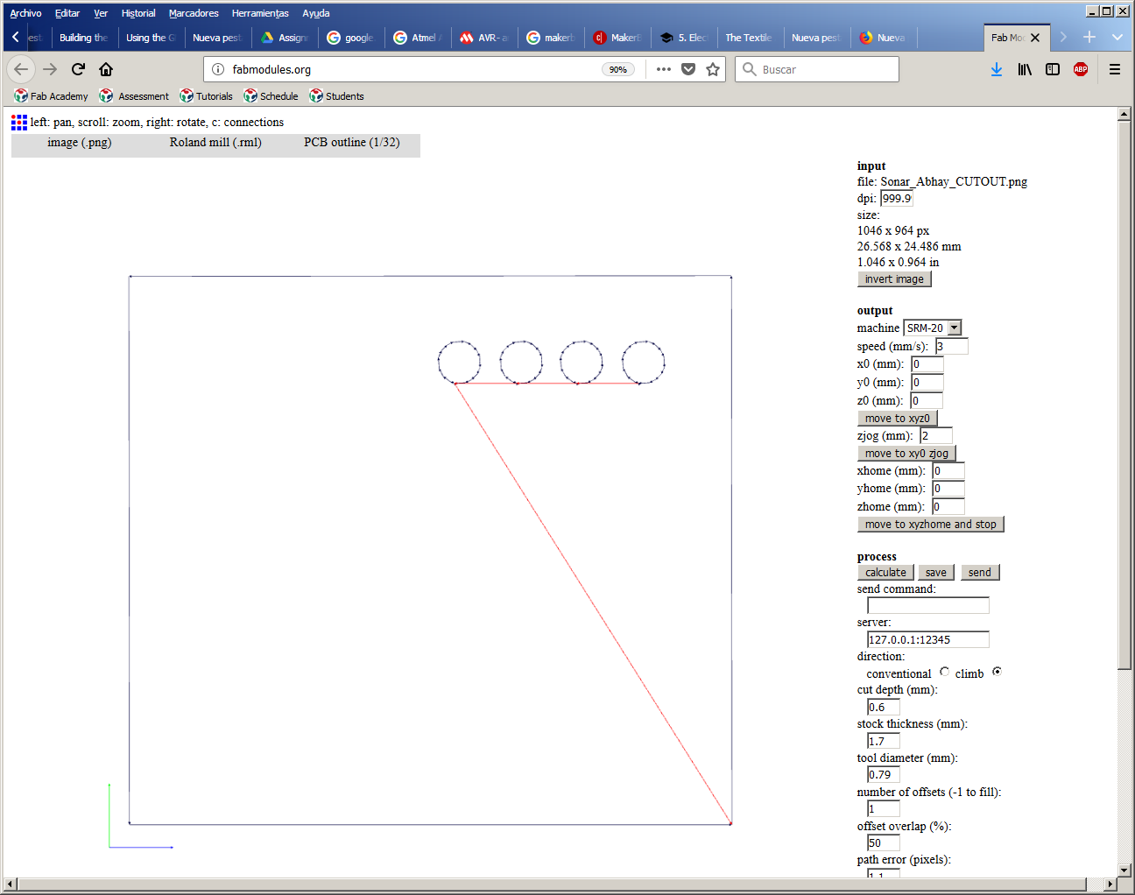Open the Downloads panel

click(x=997, y=69)
